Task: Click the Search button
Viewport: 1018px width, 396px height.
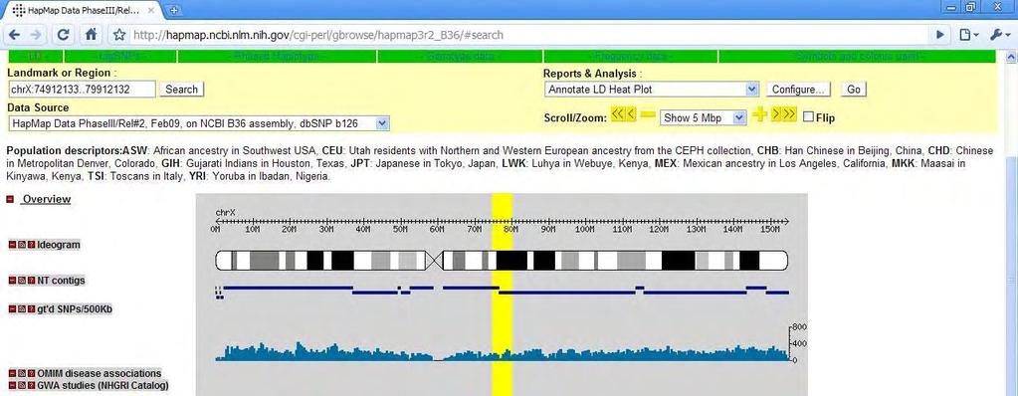Action: 182,89
